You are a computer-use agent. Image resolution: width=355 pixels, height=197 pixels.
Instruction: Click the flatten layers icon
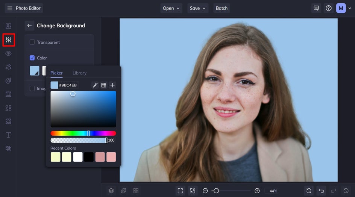tap(123, 191)
